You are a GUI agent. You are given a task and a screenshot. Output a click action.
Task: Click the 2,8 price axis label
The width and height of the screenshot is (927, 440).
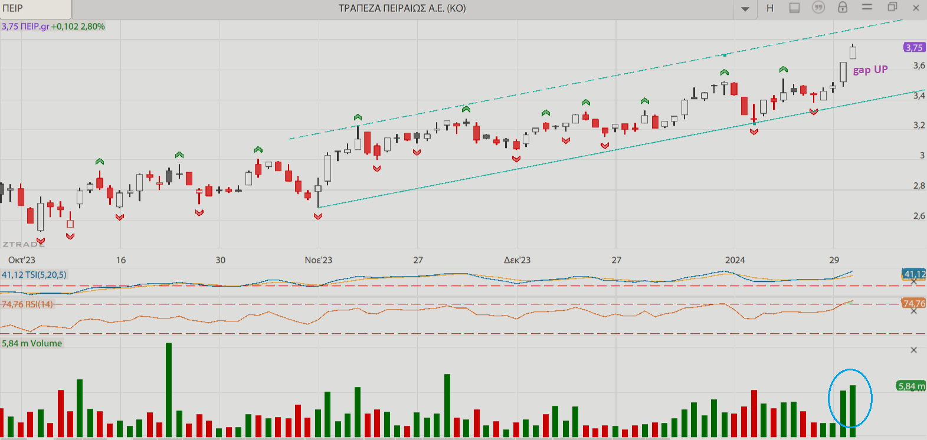[x=919, y=186]
